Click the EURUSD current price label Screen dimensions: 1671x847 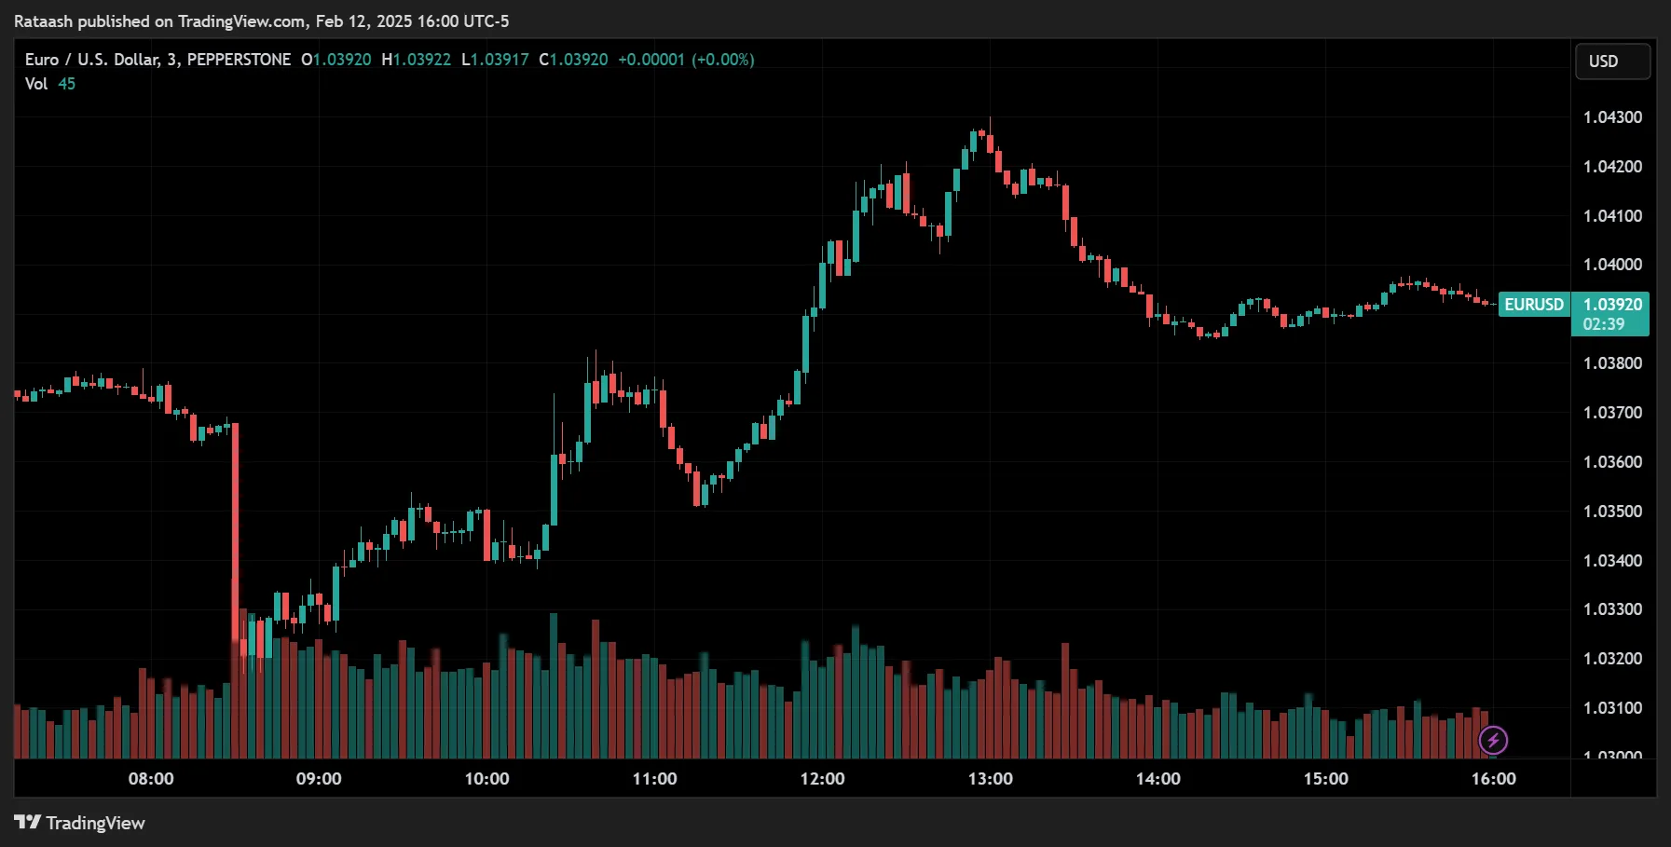click(x=1533, y=304)
